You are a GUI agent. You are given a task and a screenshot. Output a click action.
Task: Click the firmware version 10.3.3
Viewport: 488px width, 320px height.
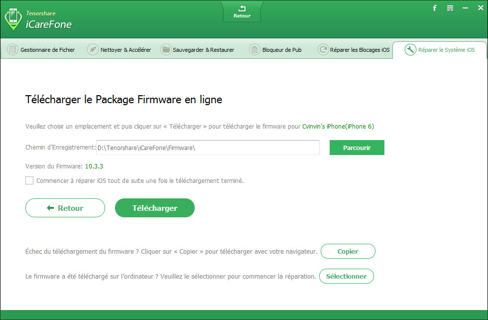[94, 166]
